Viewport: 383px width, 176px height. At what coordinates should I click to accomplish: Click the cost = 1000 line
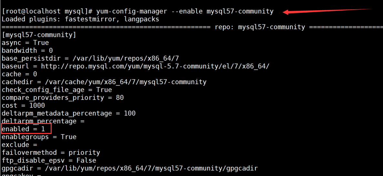(x=23, y=106)
